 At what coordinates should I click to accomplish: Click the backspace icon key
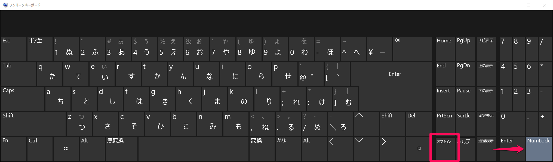412,49
